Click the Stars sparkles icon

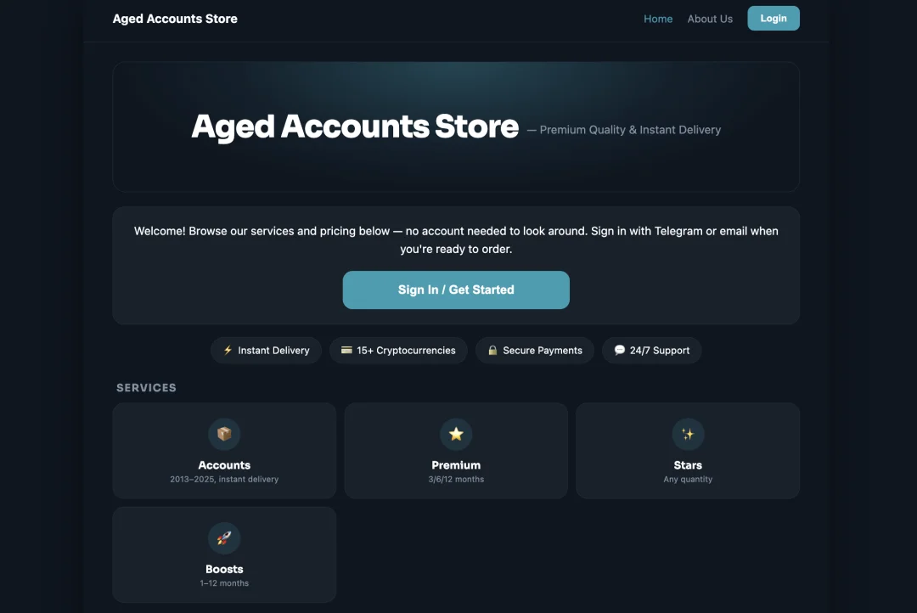[x=688, y=434]
